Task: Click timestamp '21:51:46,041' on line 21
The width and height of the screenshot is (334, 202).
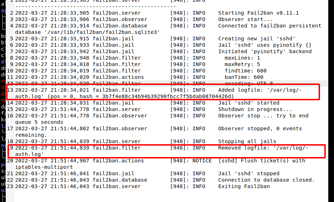Action: pyautogui.click(x=70, y=173)
